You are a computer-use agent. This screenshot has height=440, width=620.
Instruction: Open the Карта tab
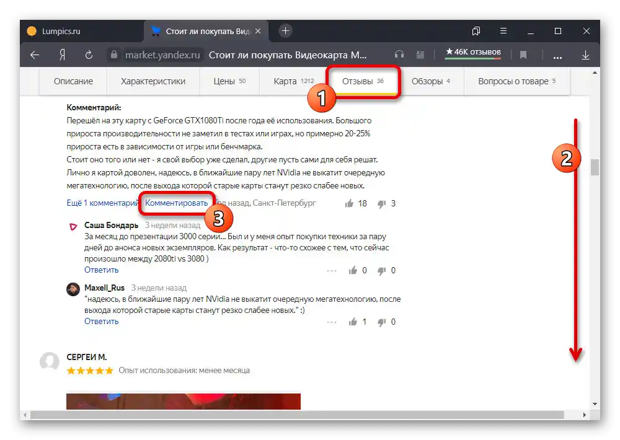[293, 81]
